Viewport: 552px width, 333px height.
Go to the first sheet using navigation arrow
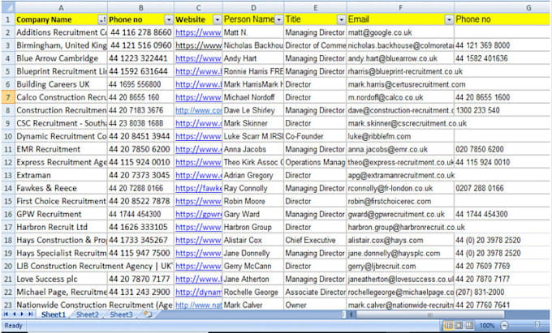coord(6,314)
